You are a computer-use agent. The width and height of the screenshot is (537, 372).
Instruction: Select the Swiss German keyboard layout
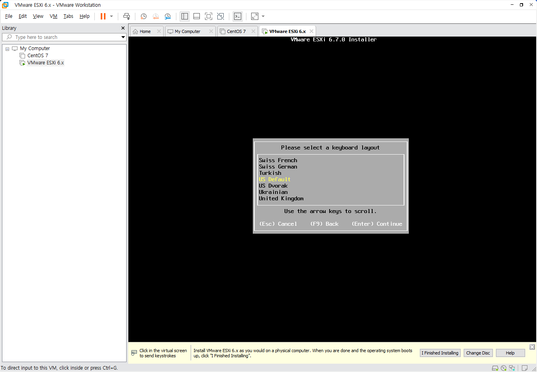click(278, 167)
